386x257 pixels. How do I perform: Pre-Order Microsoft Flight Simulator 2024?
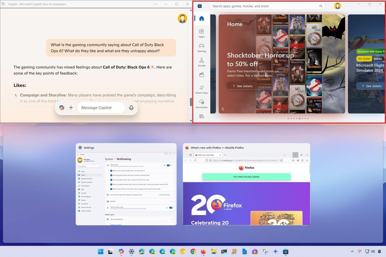click(364, 58)
